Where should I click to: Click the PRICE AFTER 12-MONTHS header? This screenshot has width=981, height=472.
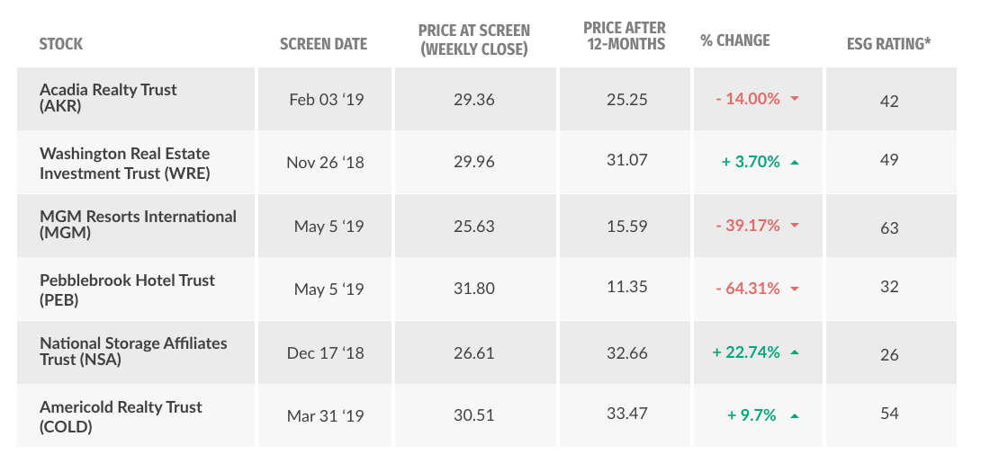624,37
